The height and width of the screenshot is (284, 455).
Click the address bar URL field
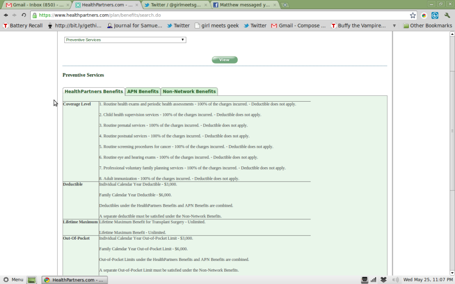(x=220, y=15)
